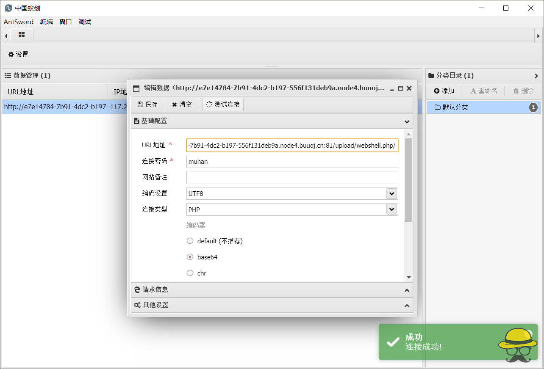
Task: Click the forward navigation arrow
Action: [x=538, y=35]
